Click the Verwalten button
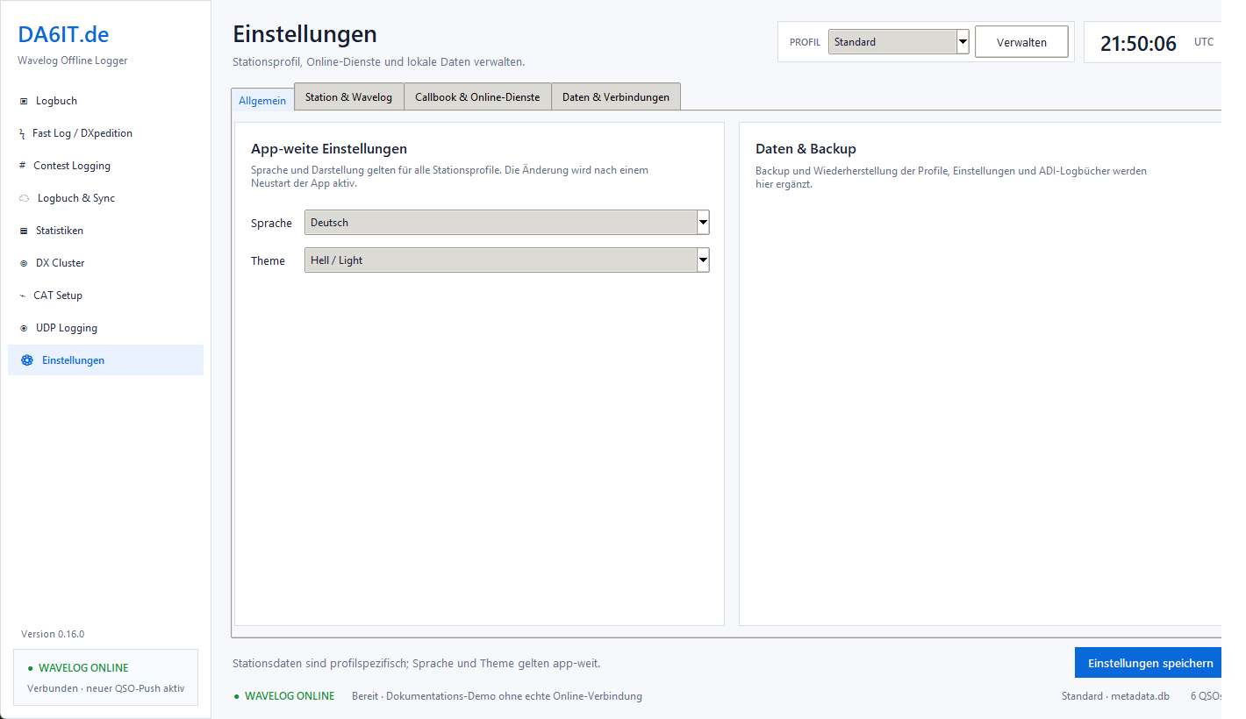The image size is (1246, 719). click(x=1021, y=42)
